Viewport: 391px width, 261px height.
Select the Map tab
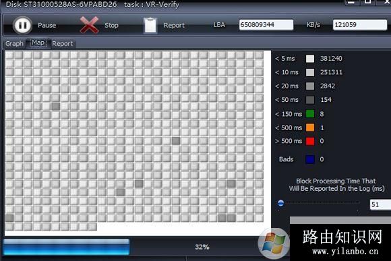click(38, 43)
